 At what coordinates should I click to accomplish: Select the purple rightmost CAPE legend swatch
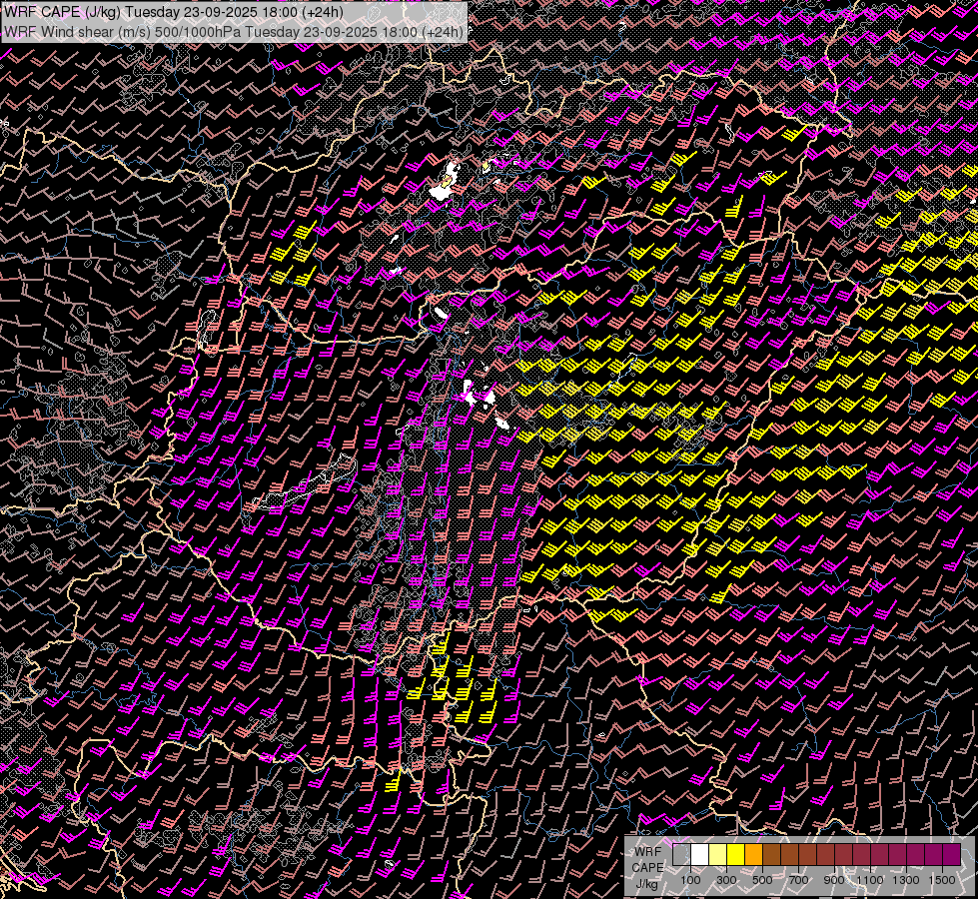(951, 855)
